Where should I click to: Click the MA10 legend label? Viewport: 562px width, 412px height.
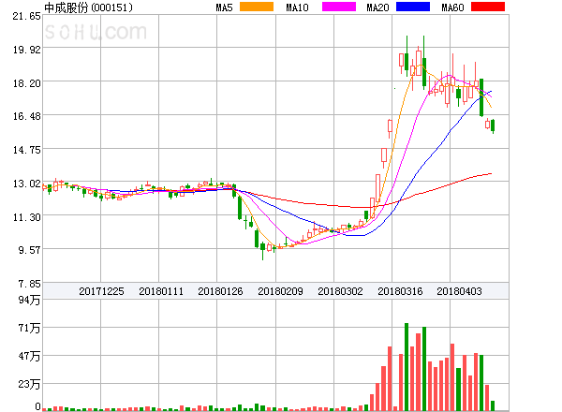click(297, 7)
